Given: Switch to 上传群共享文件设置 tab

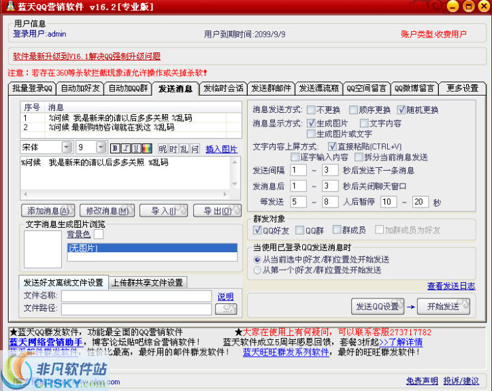Looking at the screenshot, I should pyautogui.click(x=147, y=283).
